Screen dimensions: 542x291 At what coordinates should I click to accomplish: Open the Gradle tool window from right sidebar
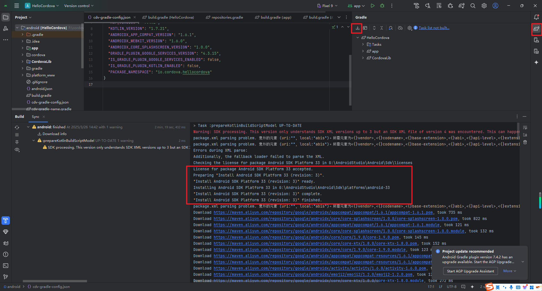[x=536, y=29]
